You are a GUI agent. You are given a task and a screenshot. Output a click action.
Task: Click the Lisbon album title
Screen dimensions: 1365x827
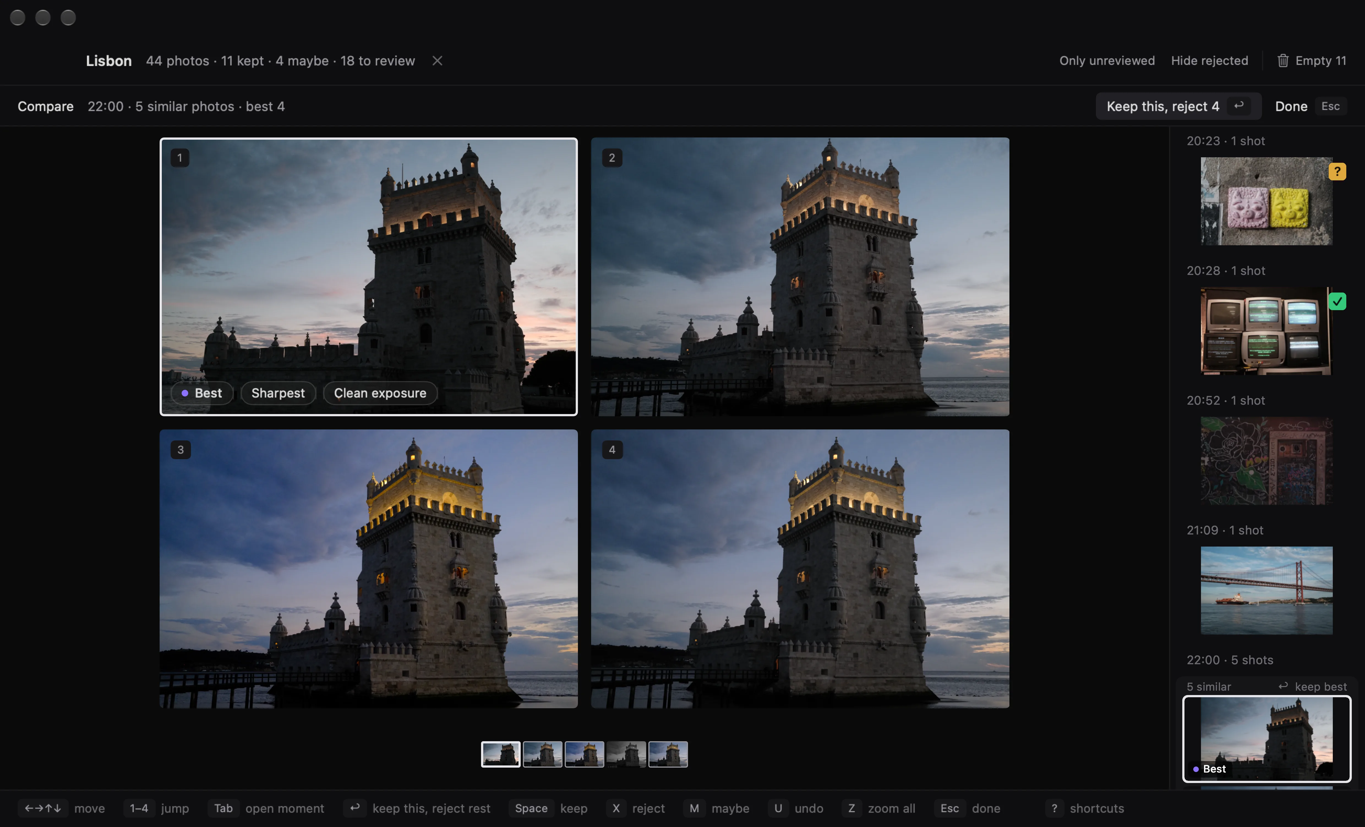tap(109, 61)
